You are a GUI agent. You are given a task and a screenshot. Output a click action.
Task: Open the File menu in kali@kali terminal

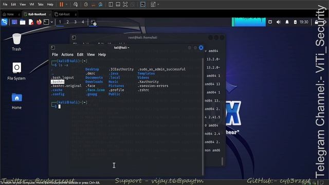(x=55, y=54)
